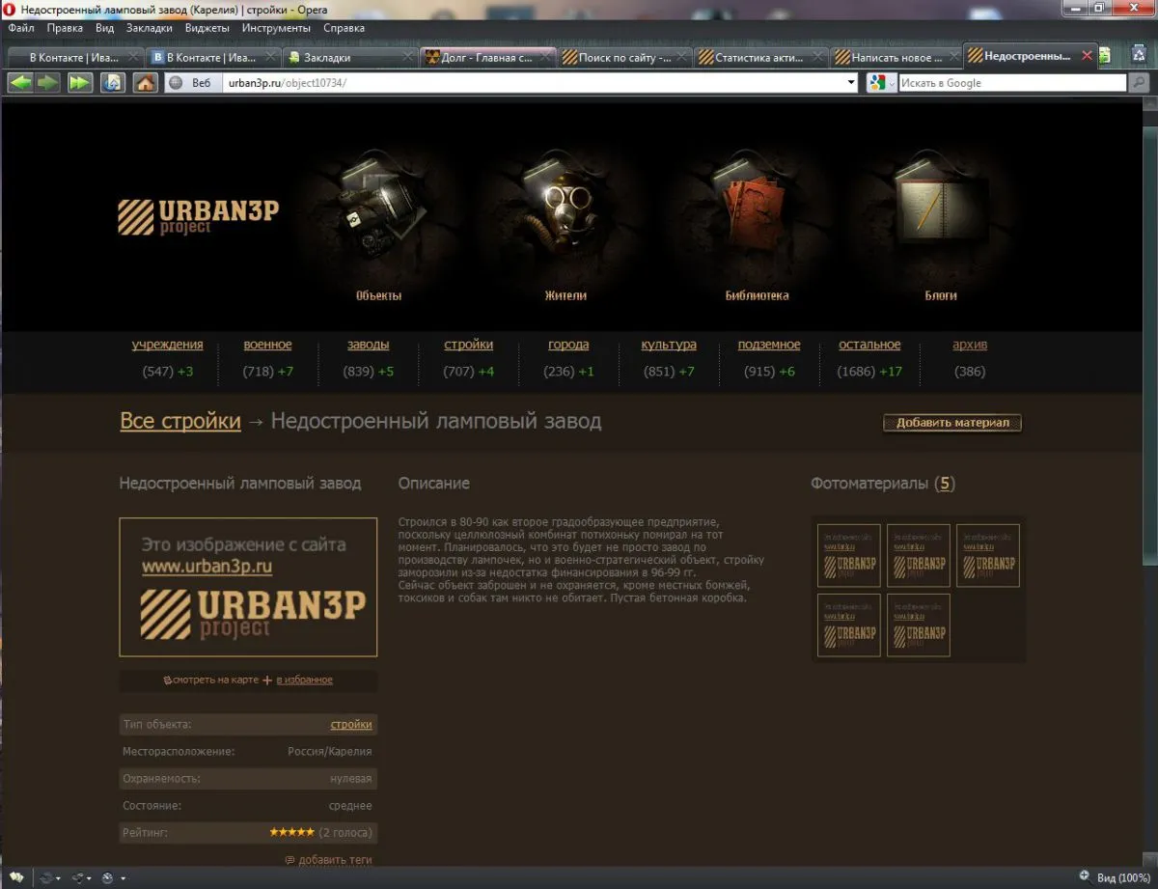Click the five-star rating in Рейтинг row
The height and width of the screenshot is (889, 1158).
coord(291,832)
